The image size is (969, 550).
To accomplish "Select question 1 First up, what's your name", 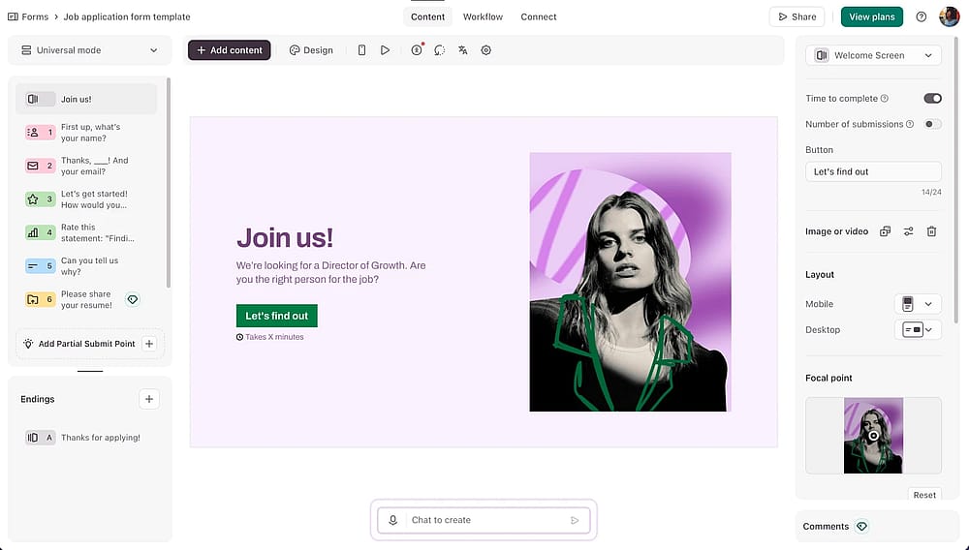I will tap(86, 132).
